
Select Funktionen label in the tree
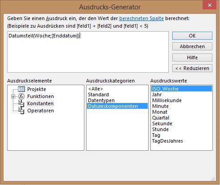point(41,96)
